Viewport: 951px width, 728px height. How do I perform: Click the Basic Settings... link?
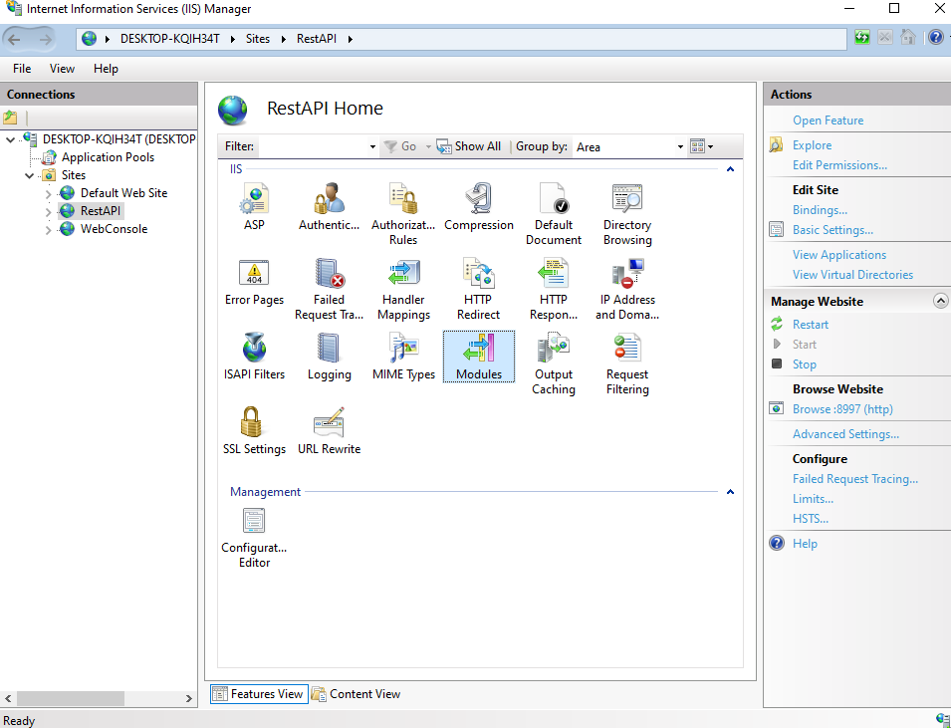click(832, 230)
